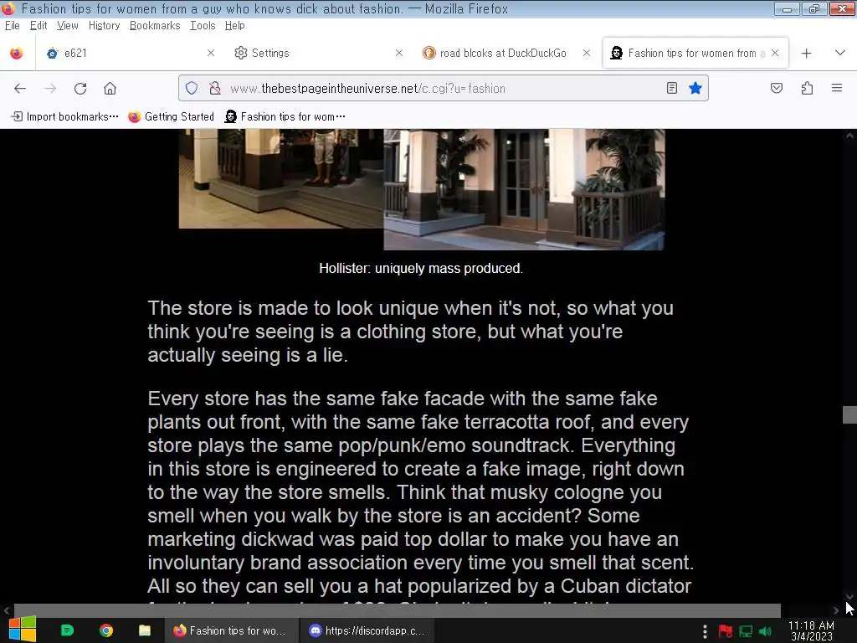
Task: Open the volume speaker tray icon
Action: (766, 631)
